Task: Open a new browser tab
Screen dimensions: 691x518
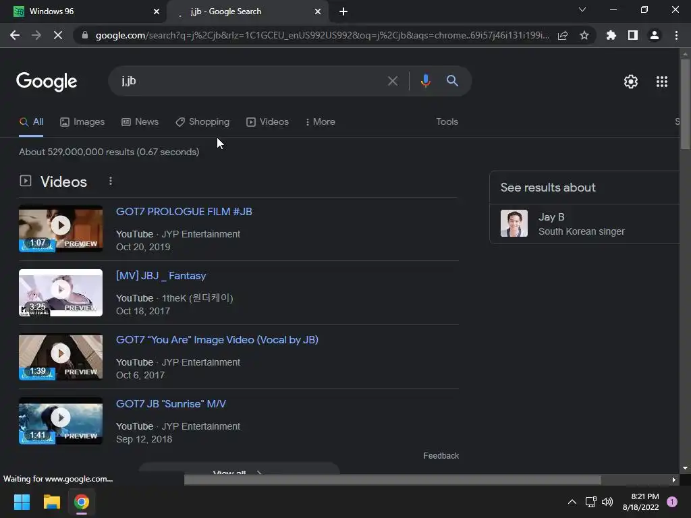Action: click(343, 11)
